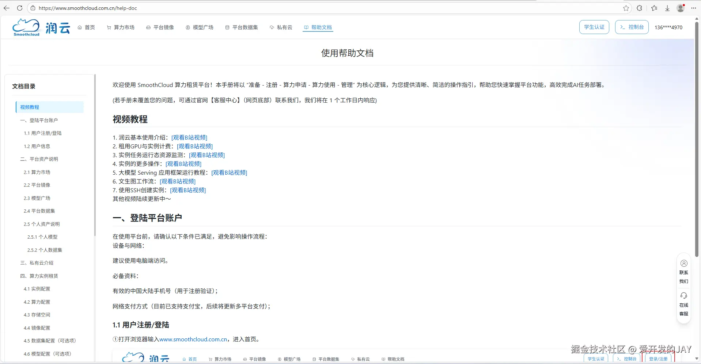Viewport: 701px width, 364px height.
Task: Open the browser three-dot menu
Action: coord(694,8)
